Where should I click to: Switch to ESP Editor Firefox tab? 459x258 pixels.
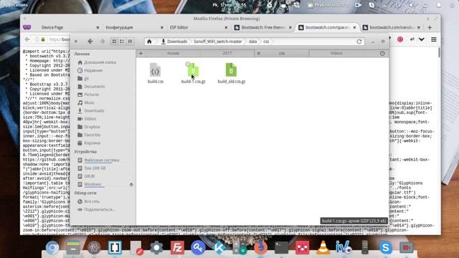[x=179, y=27]
